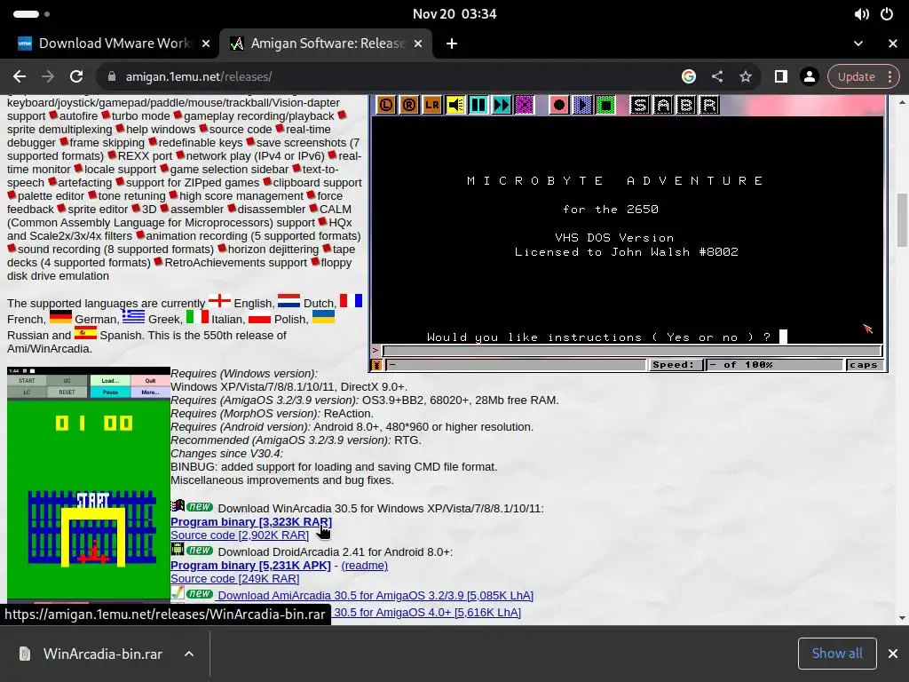909x682 pixels.
Task: Open WinArcadia Program binary 3,323K RAR link
Action: pos(251,522)
